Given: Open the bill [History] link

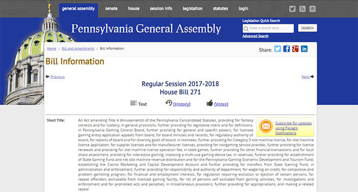Looking at the screenshot, I should (182, 104).
